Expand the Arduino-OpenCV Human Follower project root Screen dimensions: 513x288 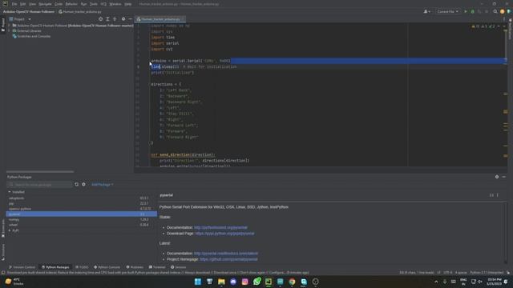9,25
